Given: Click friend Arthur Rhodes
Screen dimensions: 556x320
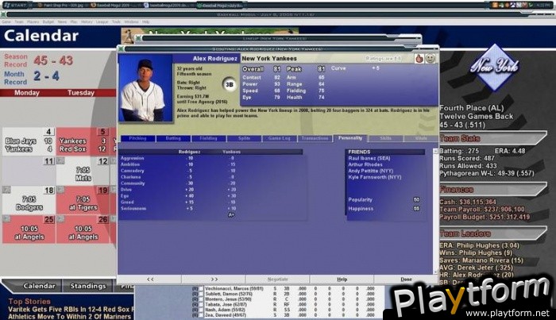Looking at the screenshot, I should point(365,165).
